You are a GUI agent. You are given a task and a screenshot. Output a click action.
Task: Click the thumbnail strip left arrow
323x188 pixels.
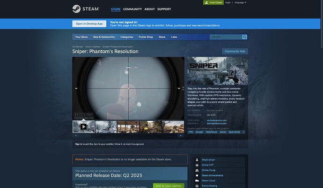[x=76, y=136]
